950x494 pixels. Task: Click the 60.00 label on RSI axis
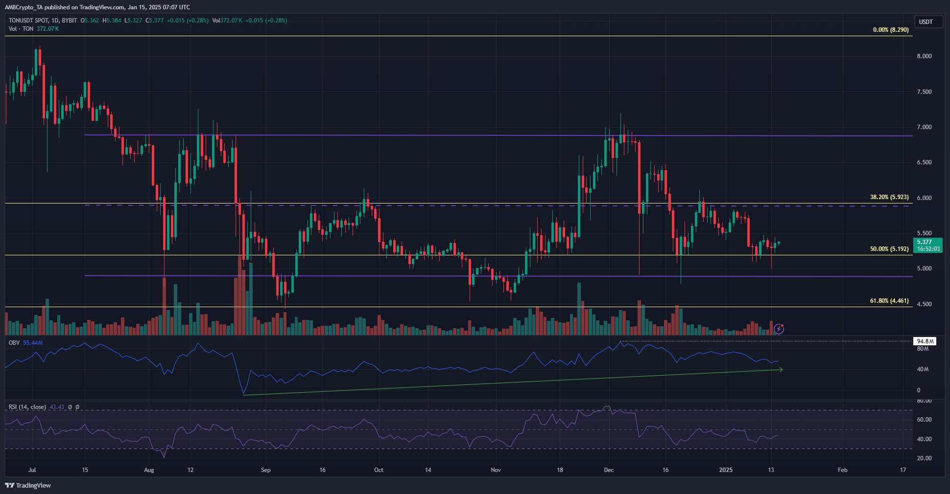(x=925, y=420)
